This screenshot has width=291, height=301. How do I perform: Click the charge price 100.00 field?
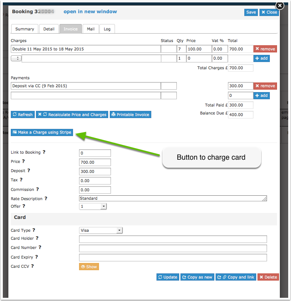click(x=199, y=49)
